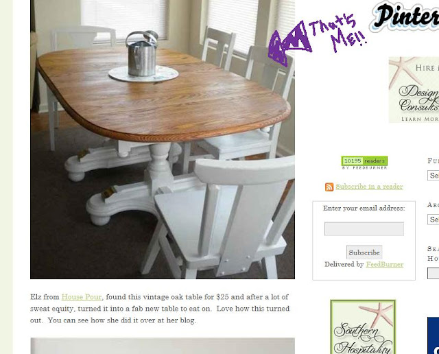
Task: Click the sidebar search input box
Action: (x=433, y=273)
